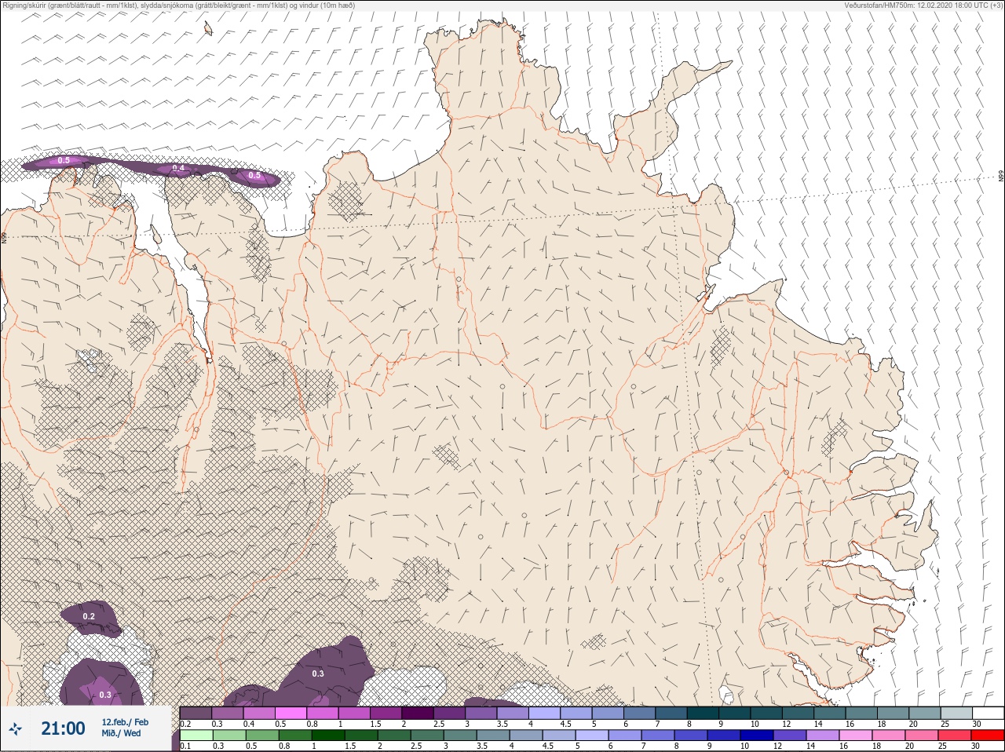Pick the light pink swatch at 16 in bottom legend

point(857,736)
